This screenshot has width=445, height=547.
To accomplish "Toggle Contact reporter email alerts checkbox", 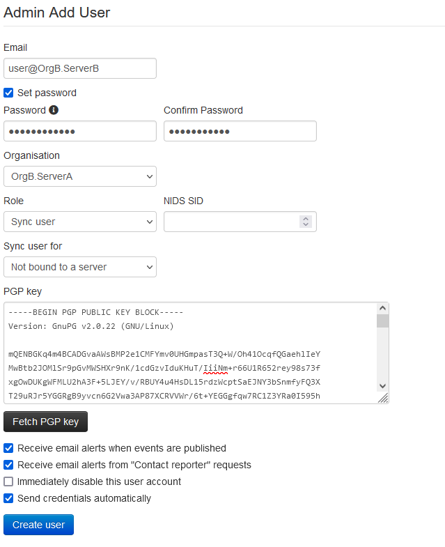I will 8,465.
